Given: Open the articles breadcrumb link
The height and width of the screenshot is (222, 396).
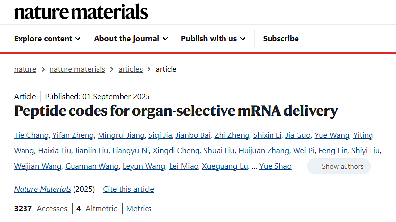Looking at the screenshot, I should pyautogui.click(x=130, y=69).
